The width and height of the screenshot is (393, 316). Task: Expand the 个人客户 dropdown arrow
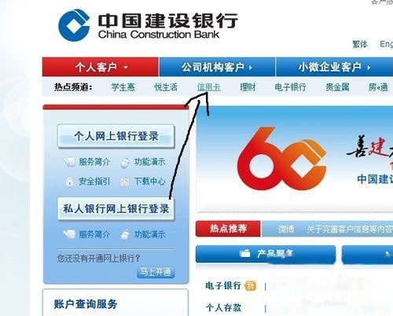(x=126, y=68)
